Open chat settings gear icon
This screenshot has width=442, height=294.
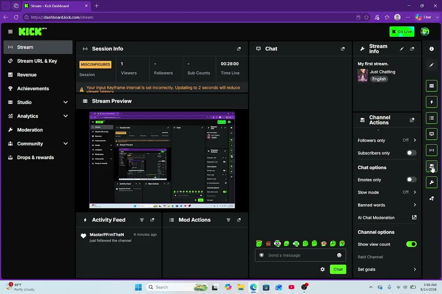coord(322,269)
